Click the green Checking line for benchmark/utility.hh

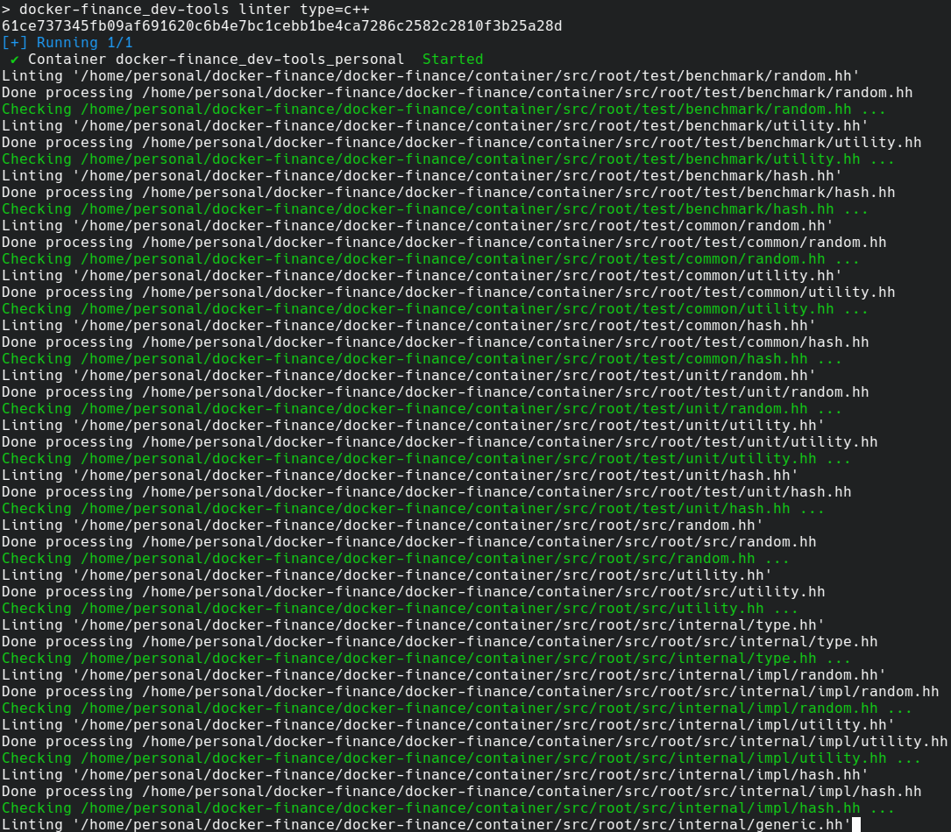(x=447, y=159)
